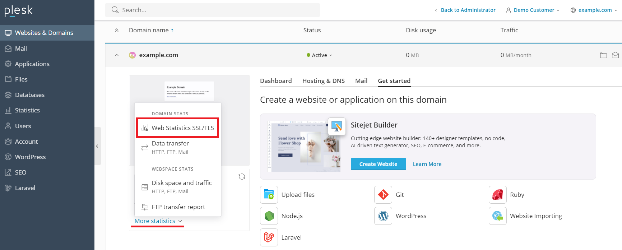Switch to the Hosting & DNS tab
Viewport: 622px width, 250px height.
pyautogui.click(x=323, y=81)
